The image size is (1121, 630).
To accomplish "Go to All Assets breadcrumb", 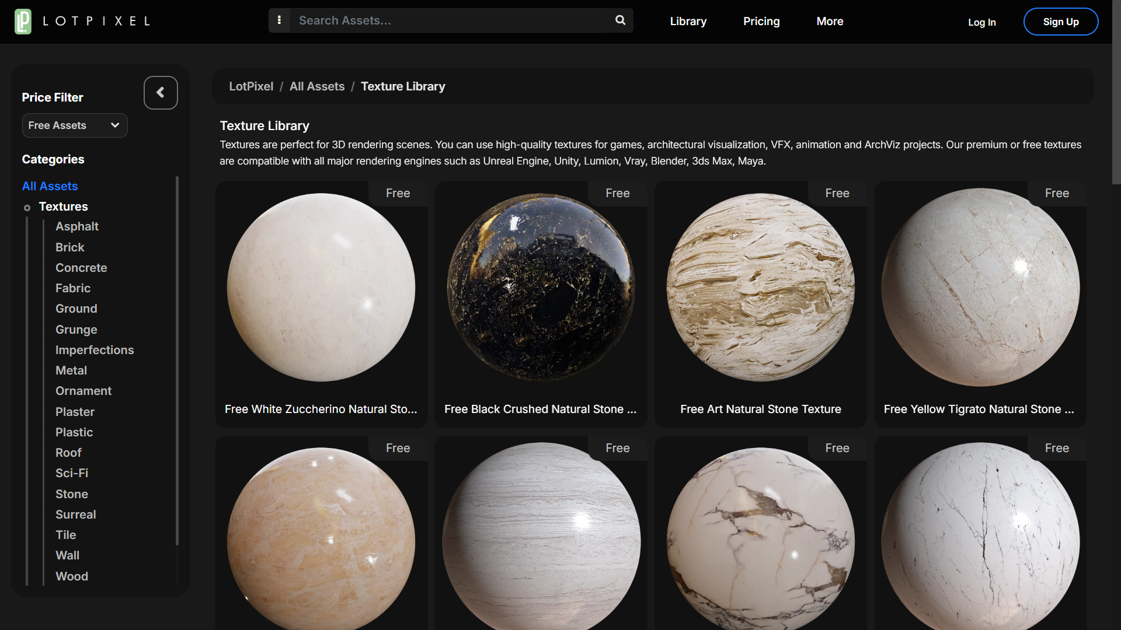I will pos(317,86).
